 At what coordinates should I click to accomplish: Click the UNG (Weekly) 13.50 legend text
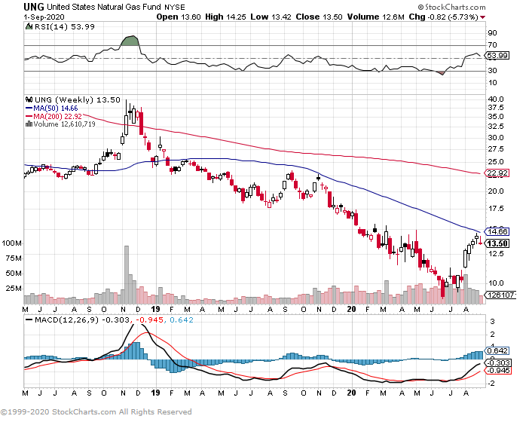point(78,99)
